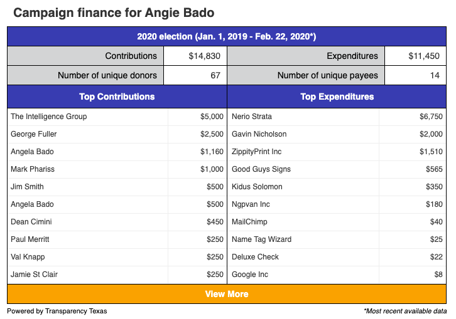Select the Good Guys Signs payee
This screenshot has height=319, width=456.
(x=261, y=169)
